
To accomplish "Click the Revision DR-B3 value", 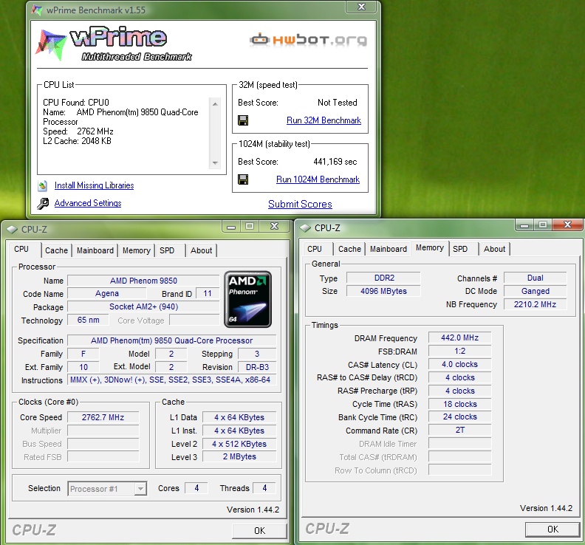I will 257,367.
